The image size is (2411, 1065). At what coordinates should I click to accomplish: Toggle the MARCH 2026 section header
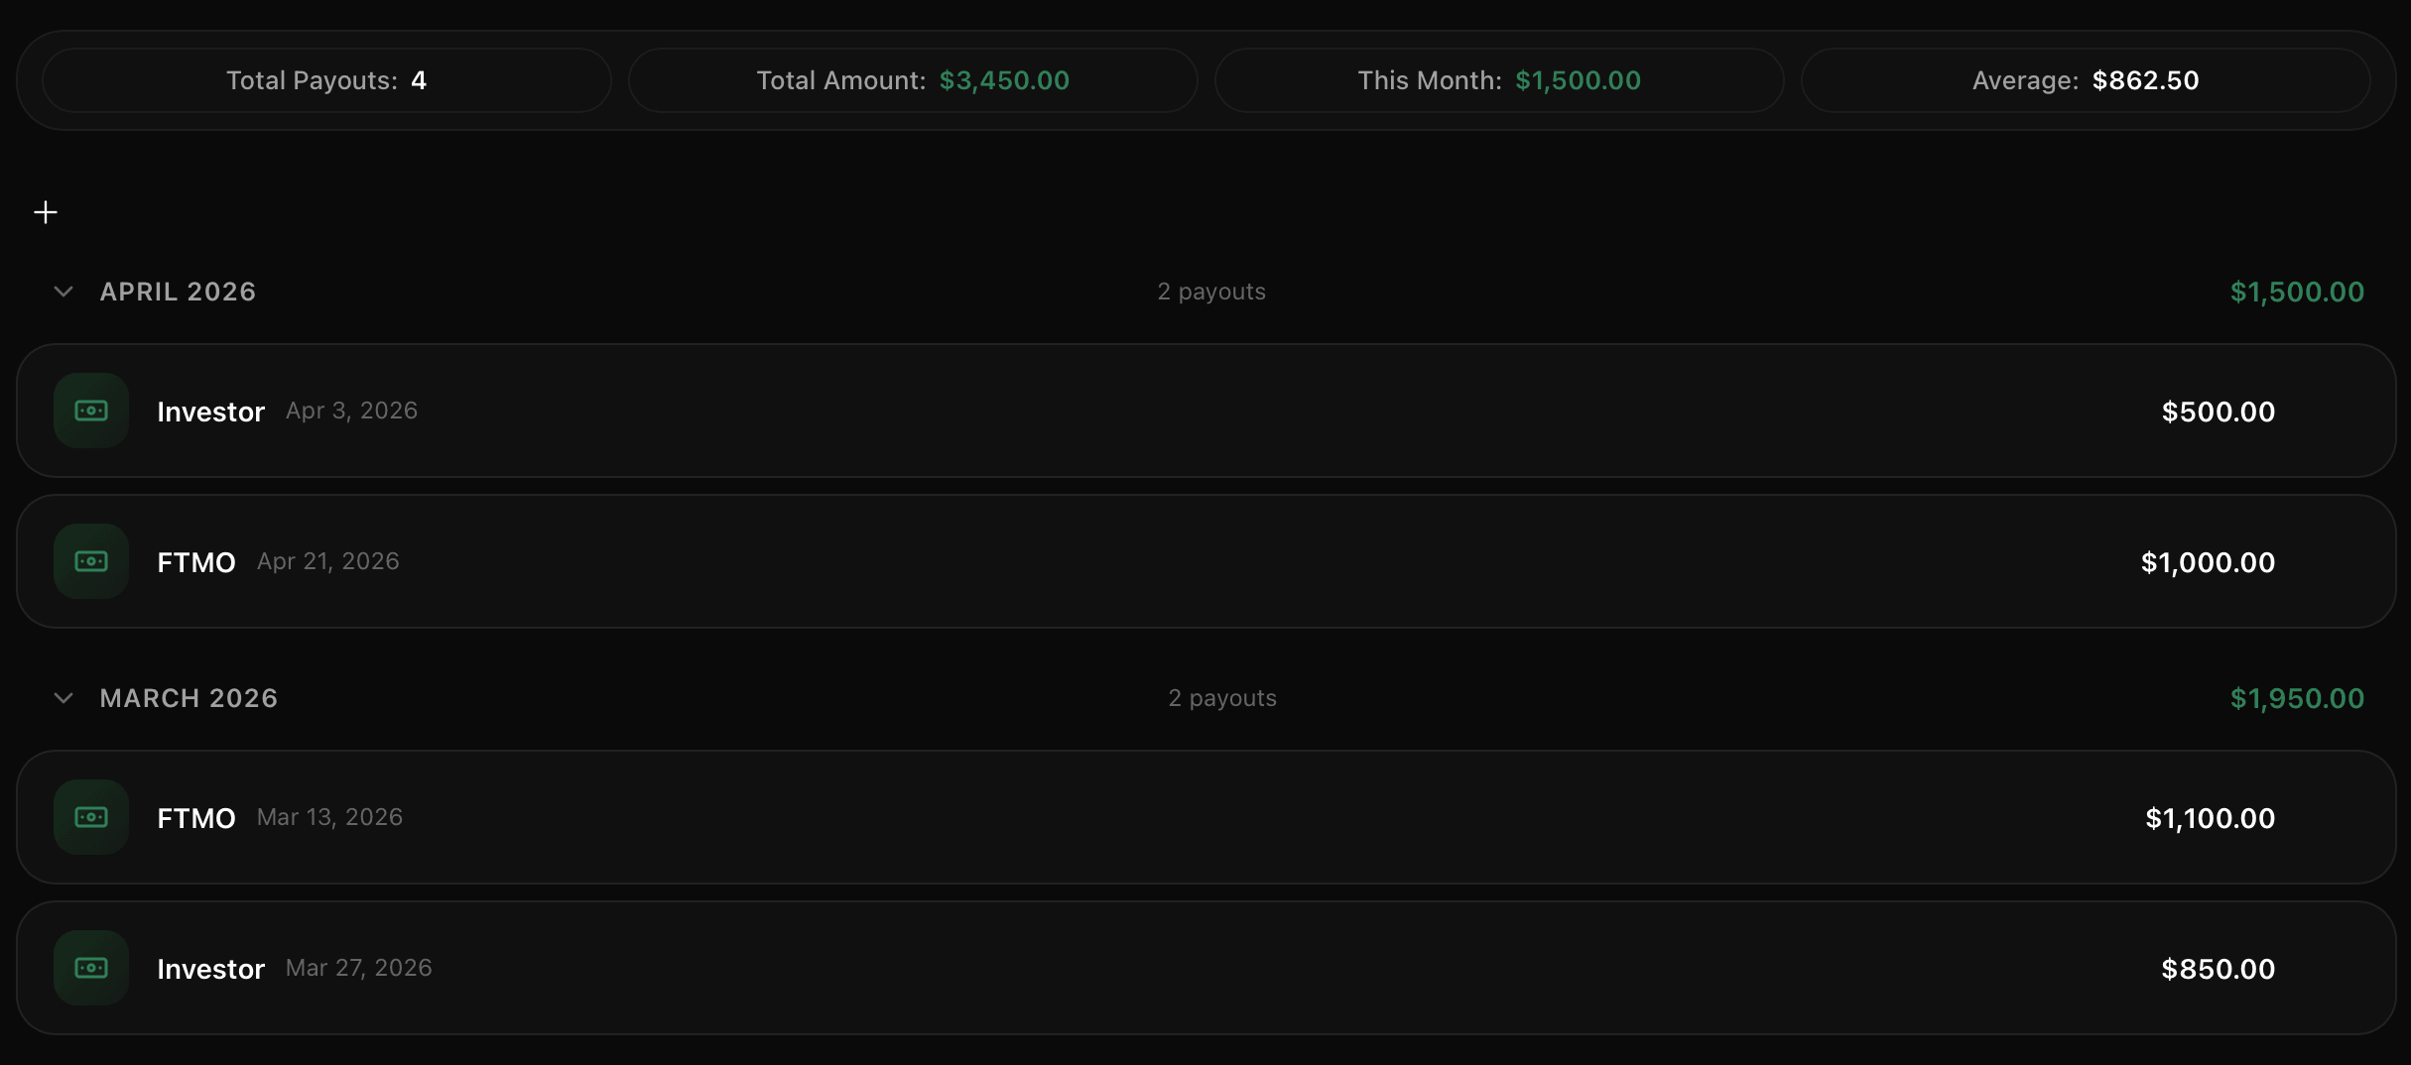1205,698
